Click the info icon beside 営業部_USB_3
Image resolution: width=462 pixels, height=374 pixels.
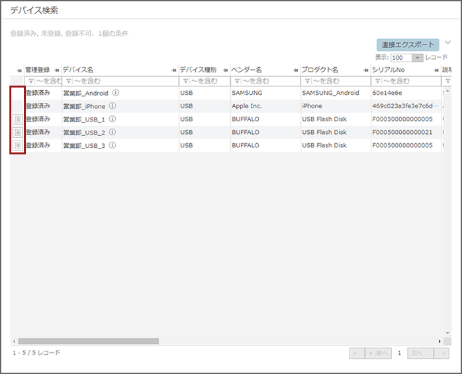113,145
